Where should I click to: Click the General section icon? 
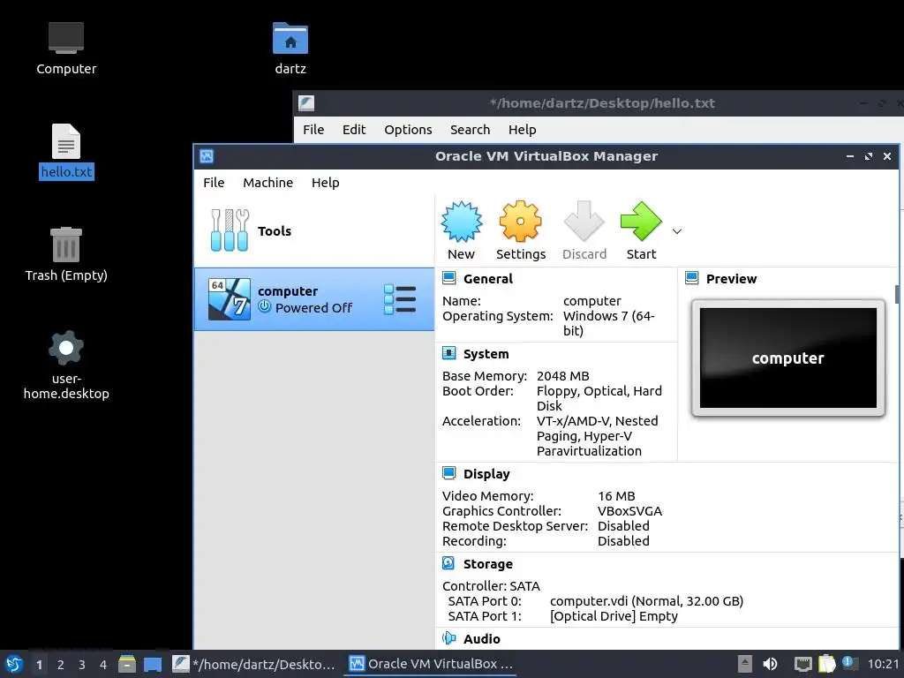[449, 278]
